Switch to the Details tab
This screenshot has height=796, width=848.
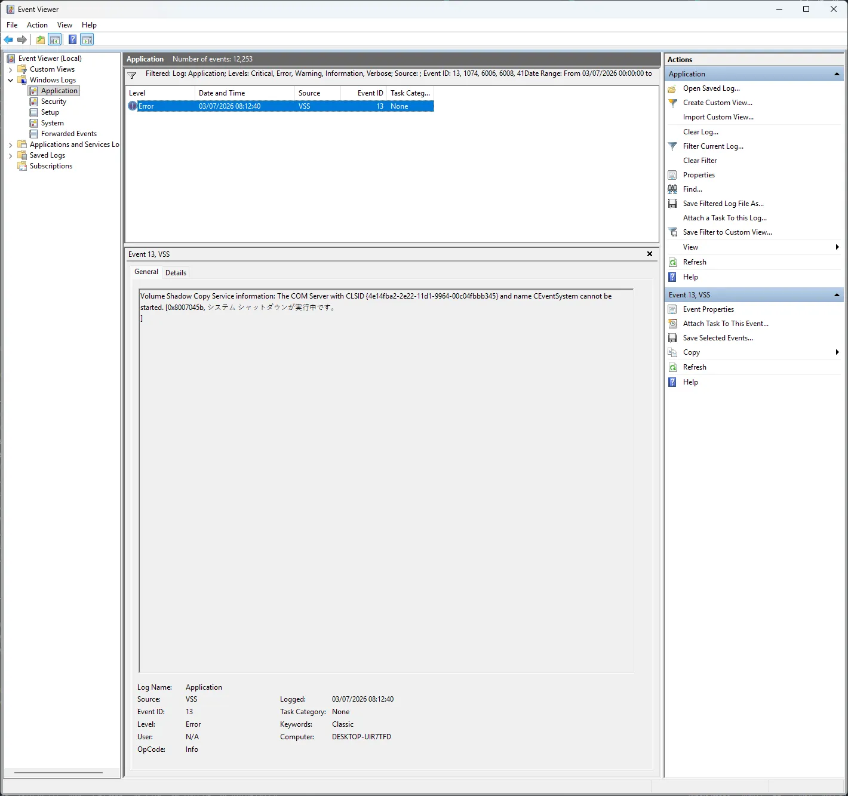pyautogui.click(x=176, y=273)
